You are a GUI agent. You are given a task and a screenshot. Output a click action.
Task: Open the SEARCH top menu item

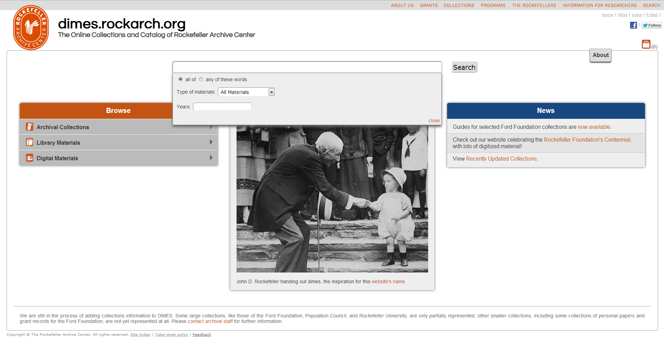point(652,5)
